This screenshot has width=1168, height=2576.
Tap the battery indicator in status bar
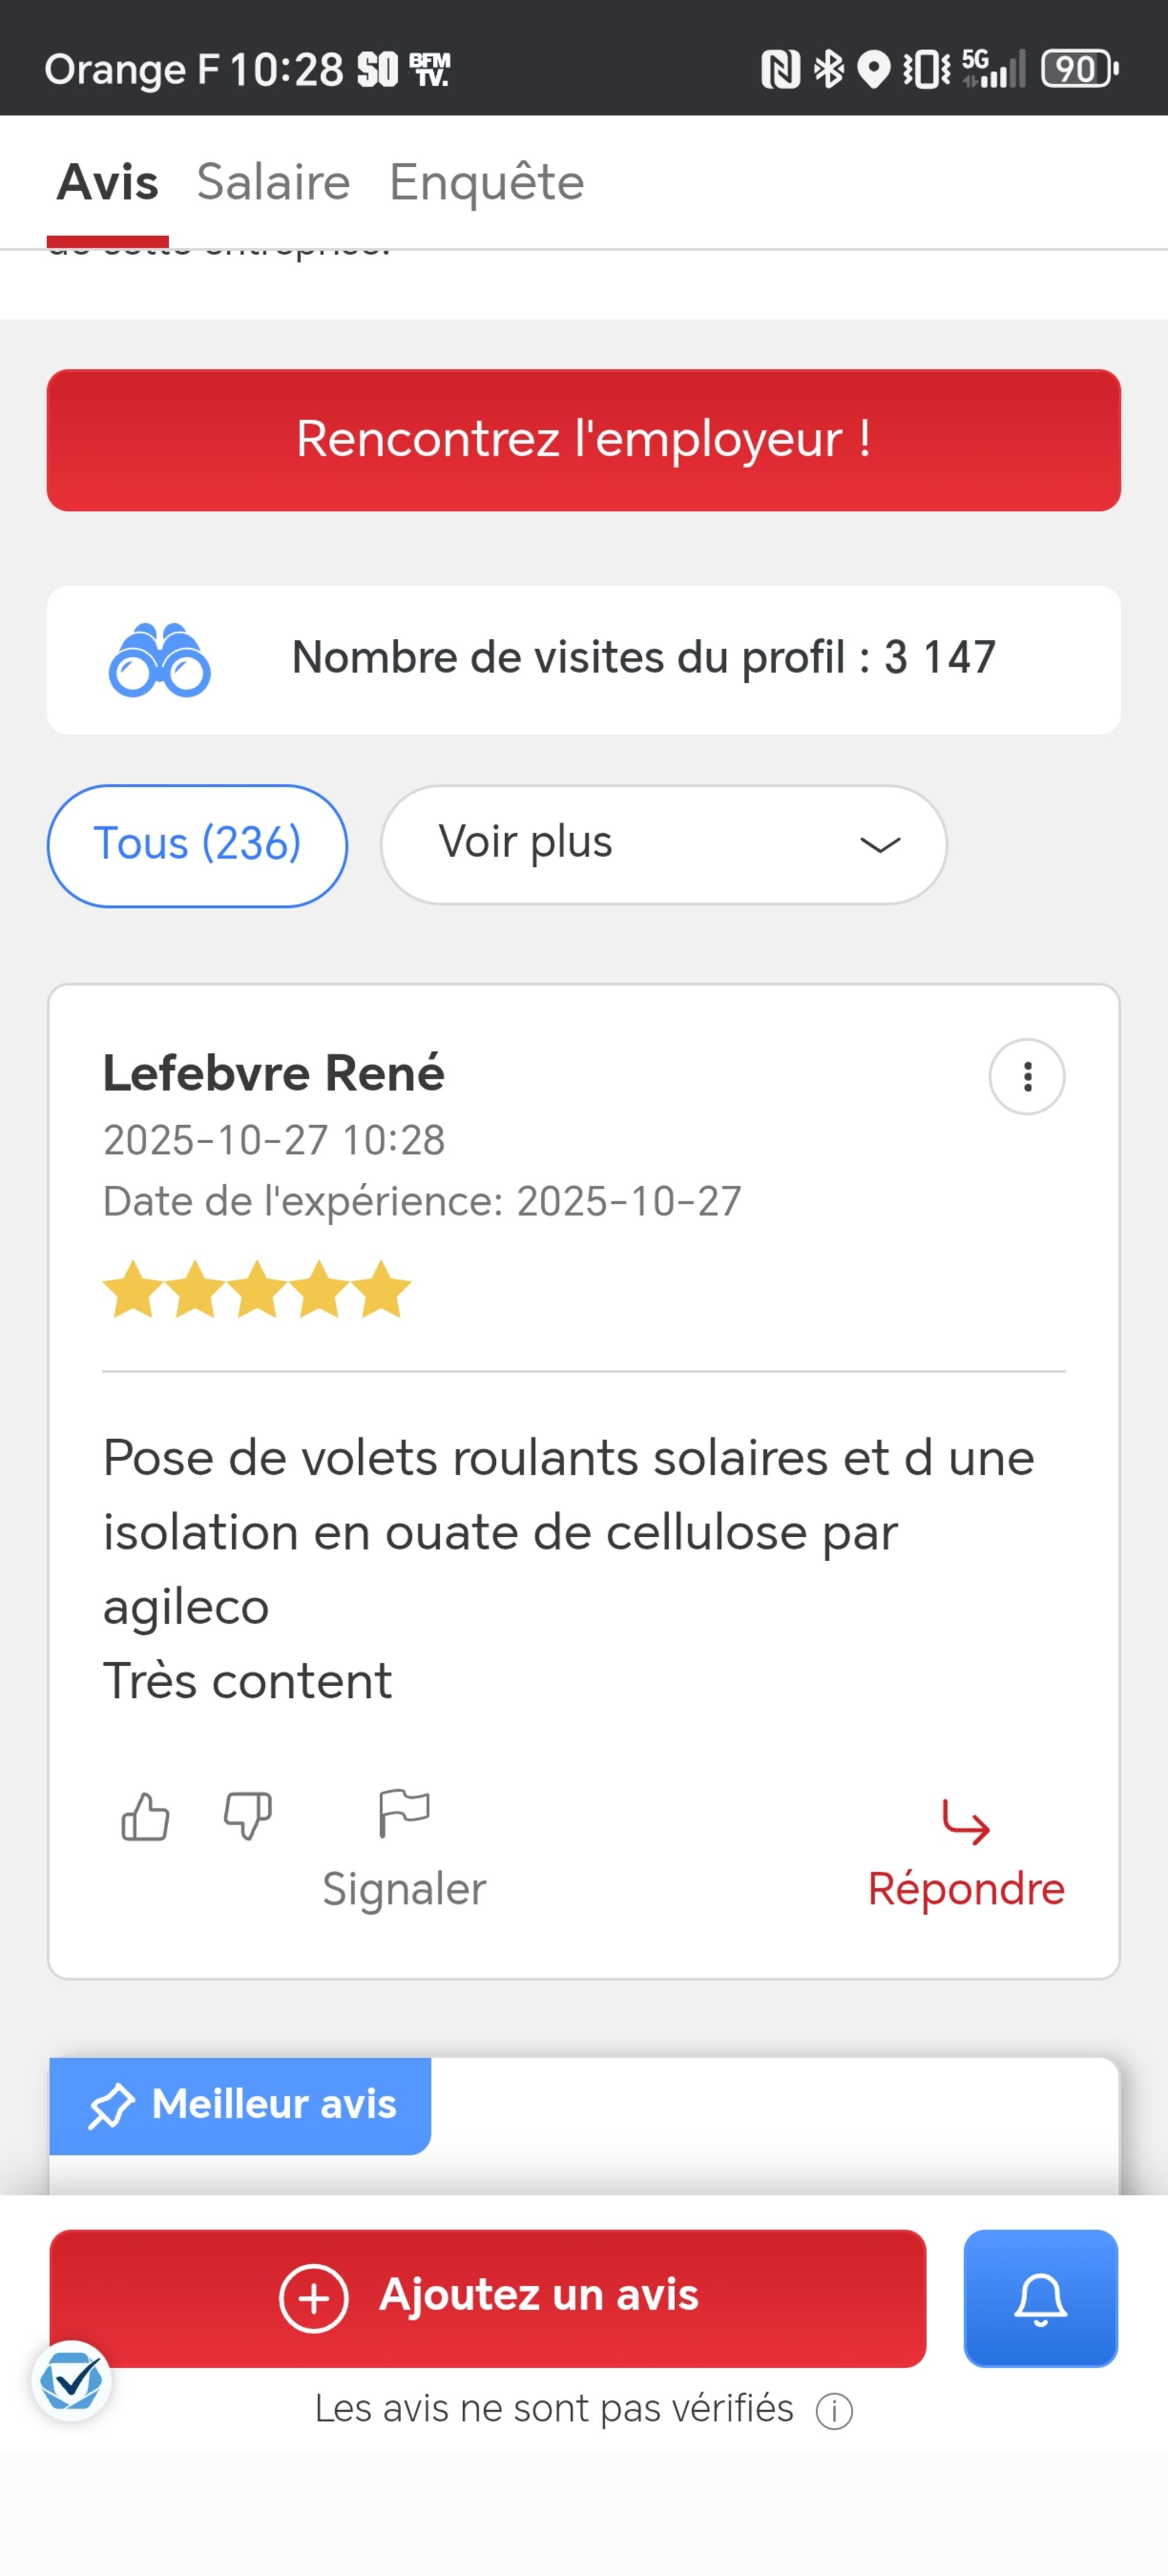click(1079, 69)
